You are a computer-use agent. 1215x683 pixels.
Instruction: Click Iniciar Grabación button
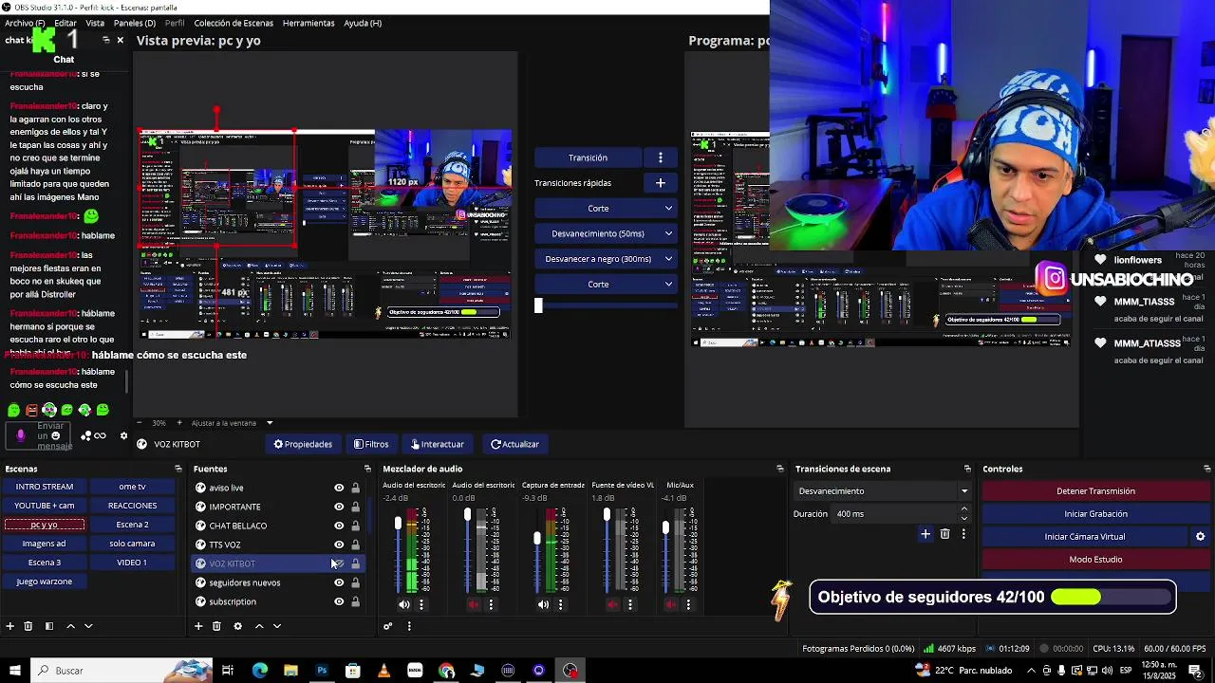[x=1095, y=514]
